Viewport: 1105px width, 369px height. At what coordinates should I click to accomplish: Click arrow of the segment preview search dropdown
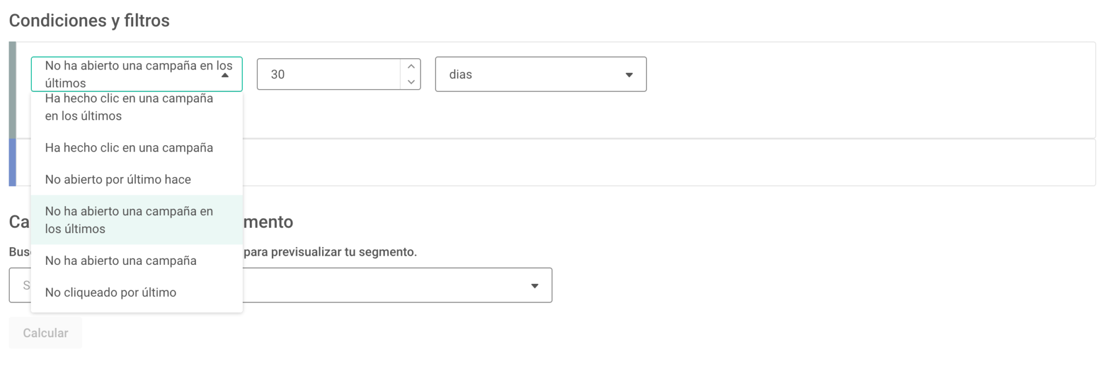[x=534, y=286]
